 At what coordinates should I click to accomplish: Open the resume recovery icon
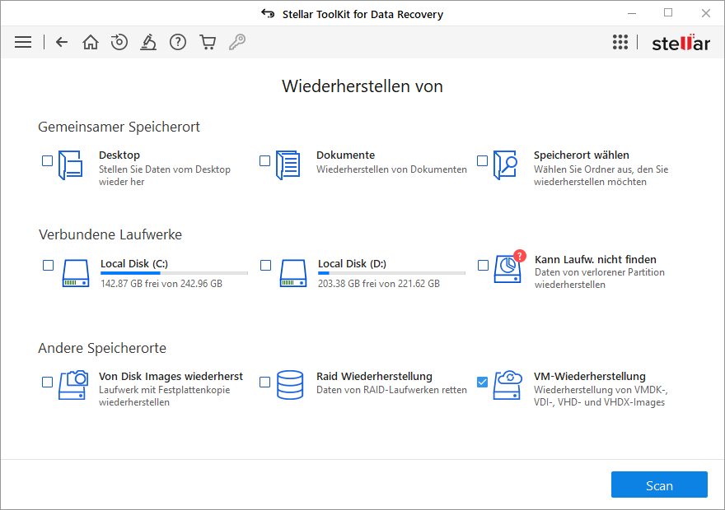tap(119, 42)
